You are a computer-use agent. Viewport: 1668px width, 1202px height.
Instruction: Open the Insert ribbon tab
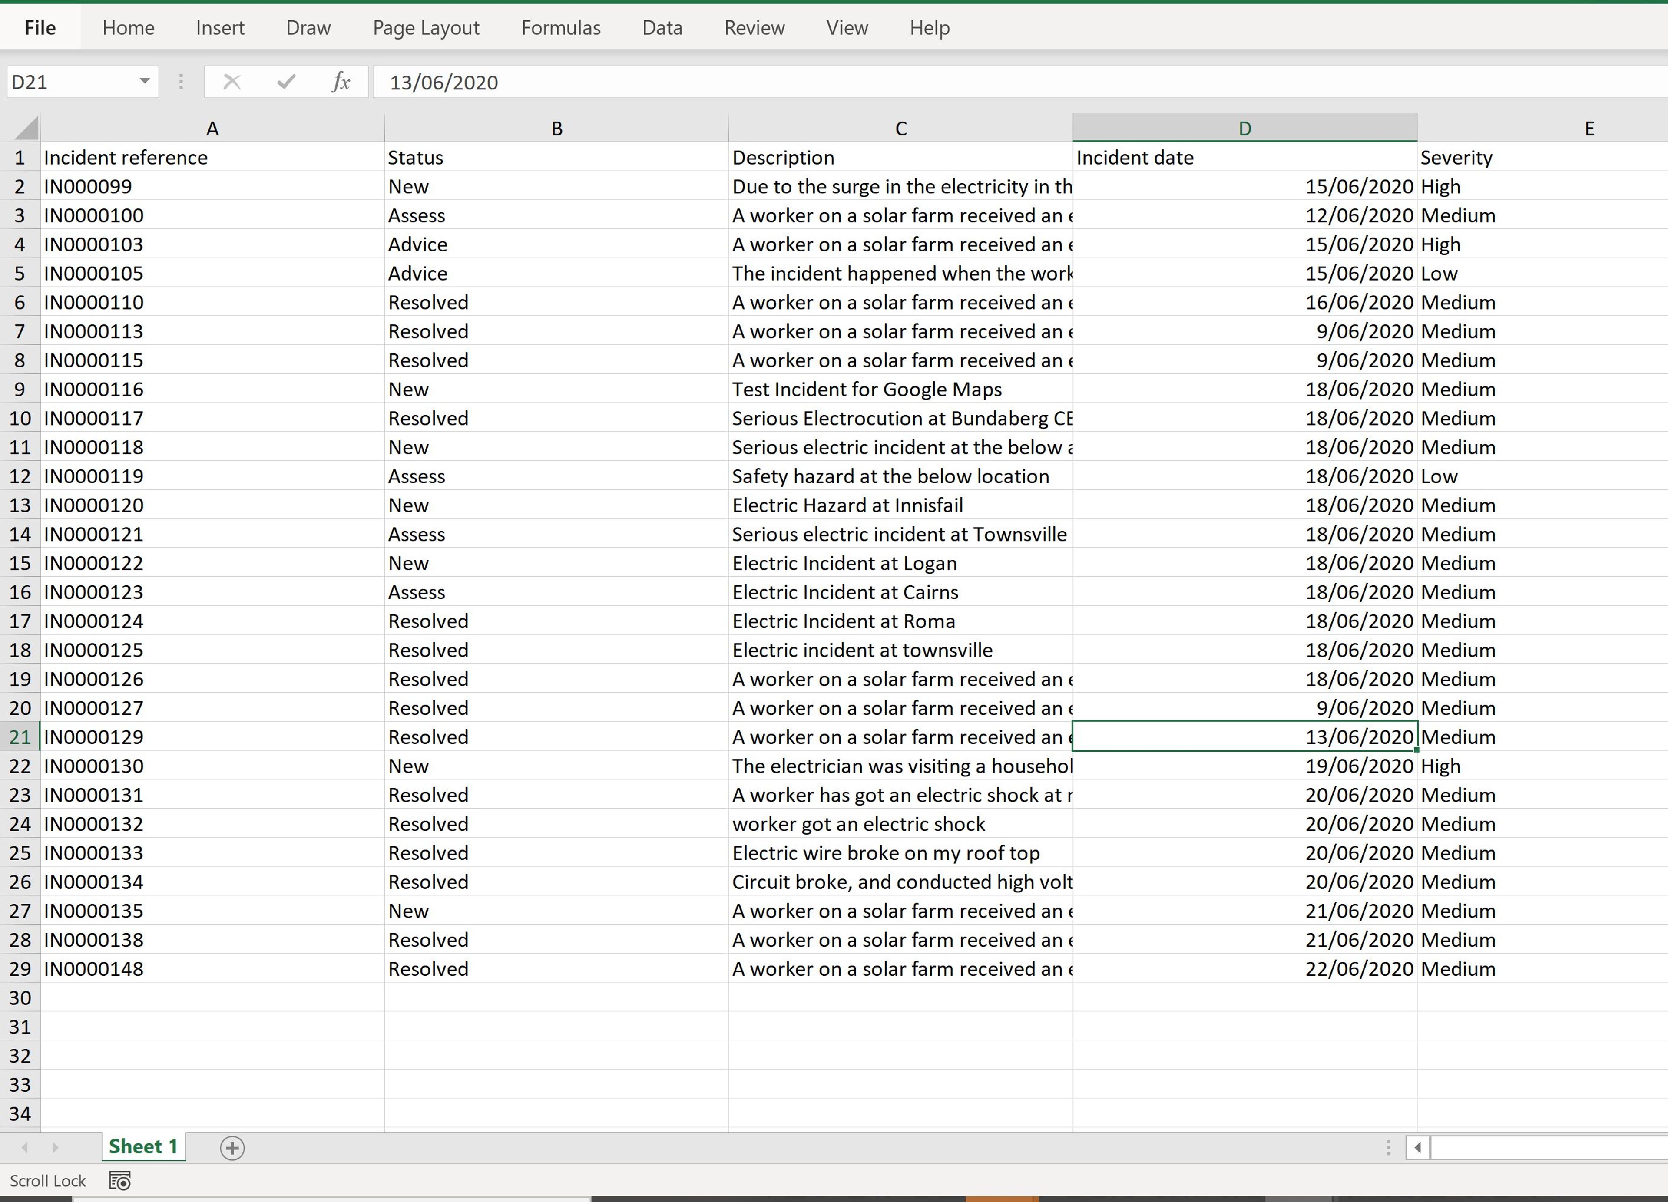(220, 28)
